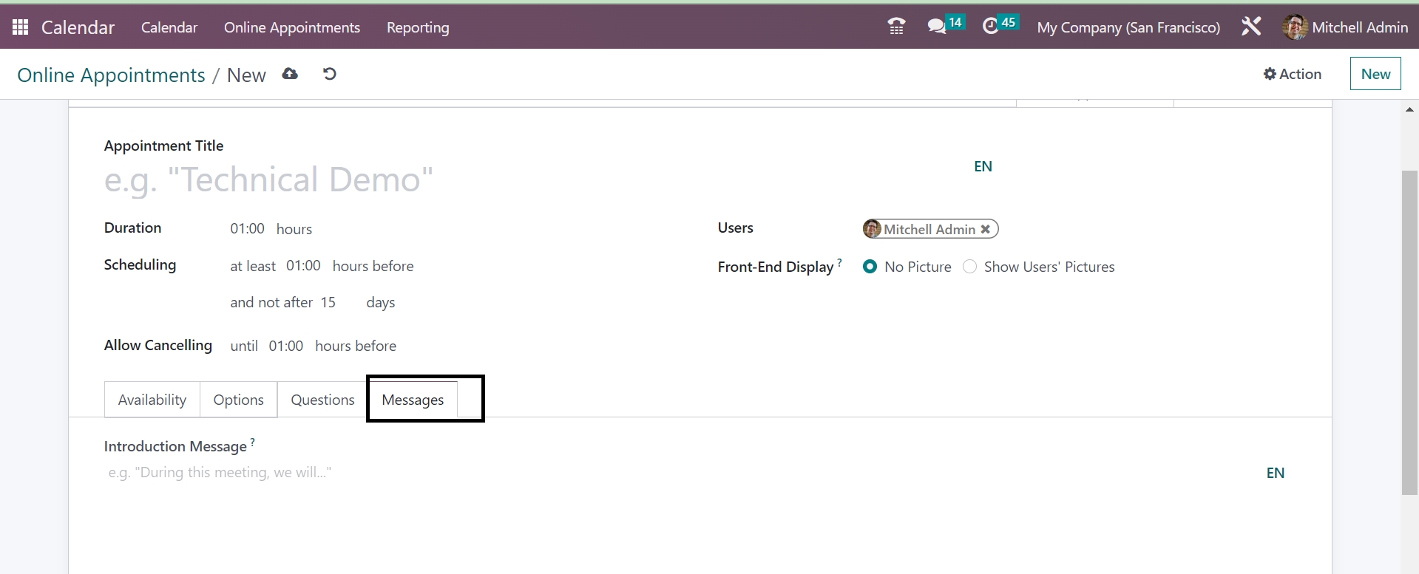
Task: Open the Reporting menu
Action: (x=418, y=27)
